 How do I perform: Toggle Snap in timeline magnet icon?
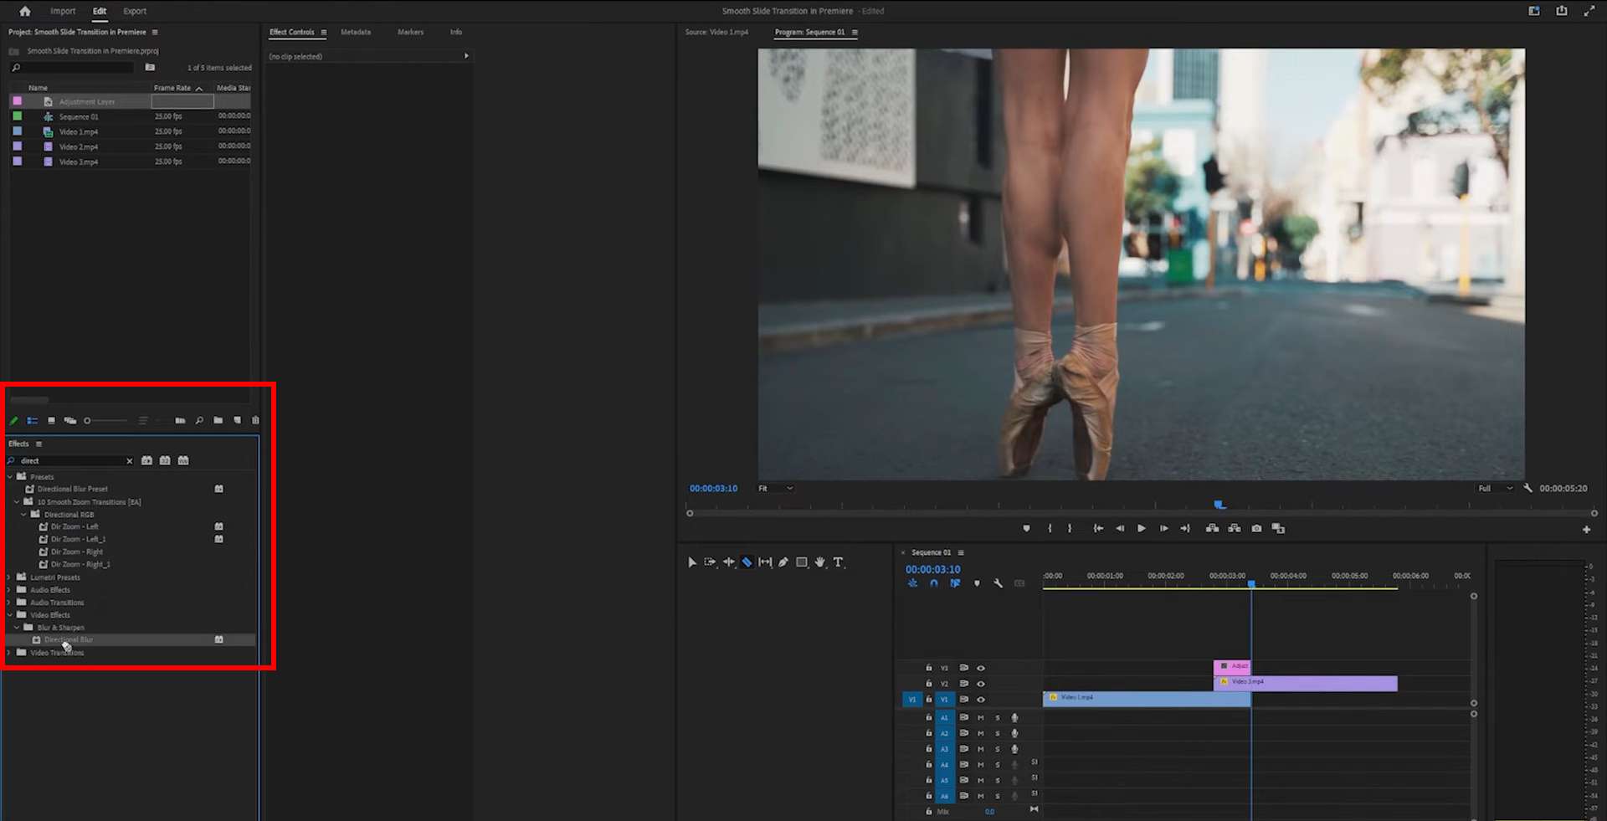933,583
